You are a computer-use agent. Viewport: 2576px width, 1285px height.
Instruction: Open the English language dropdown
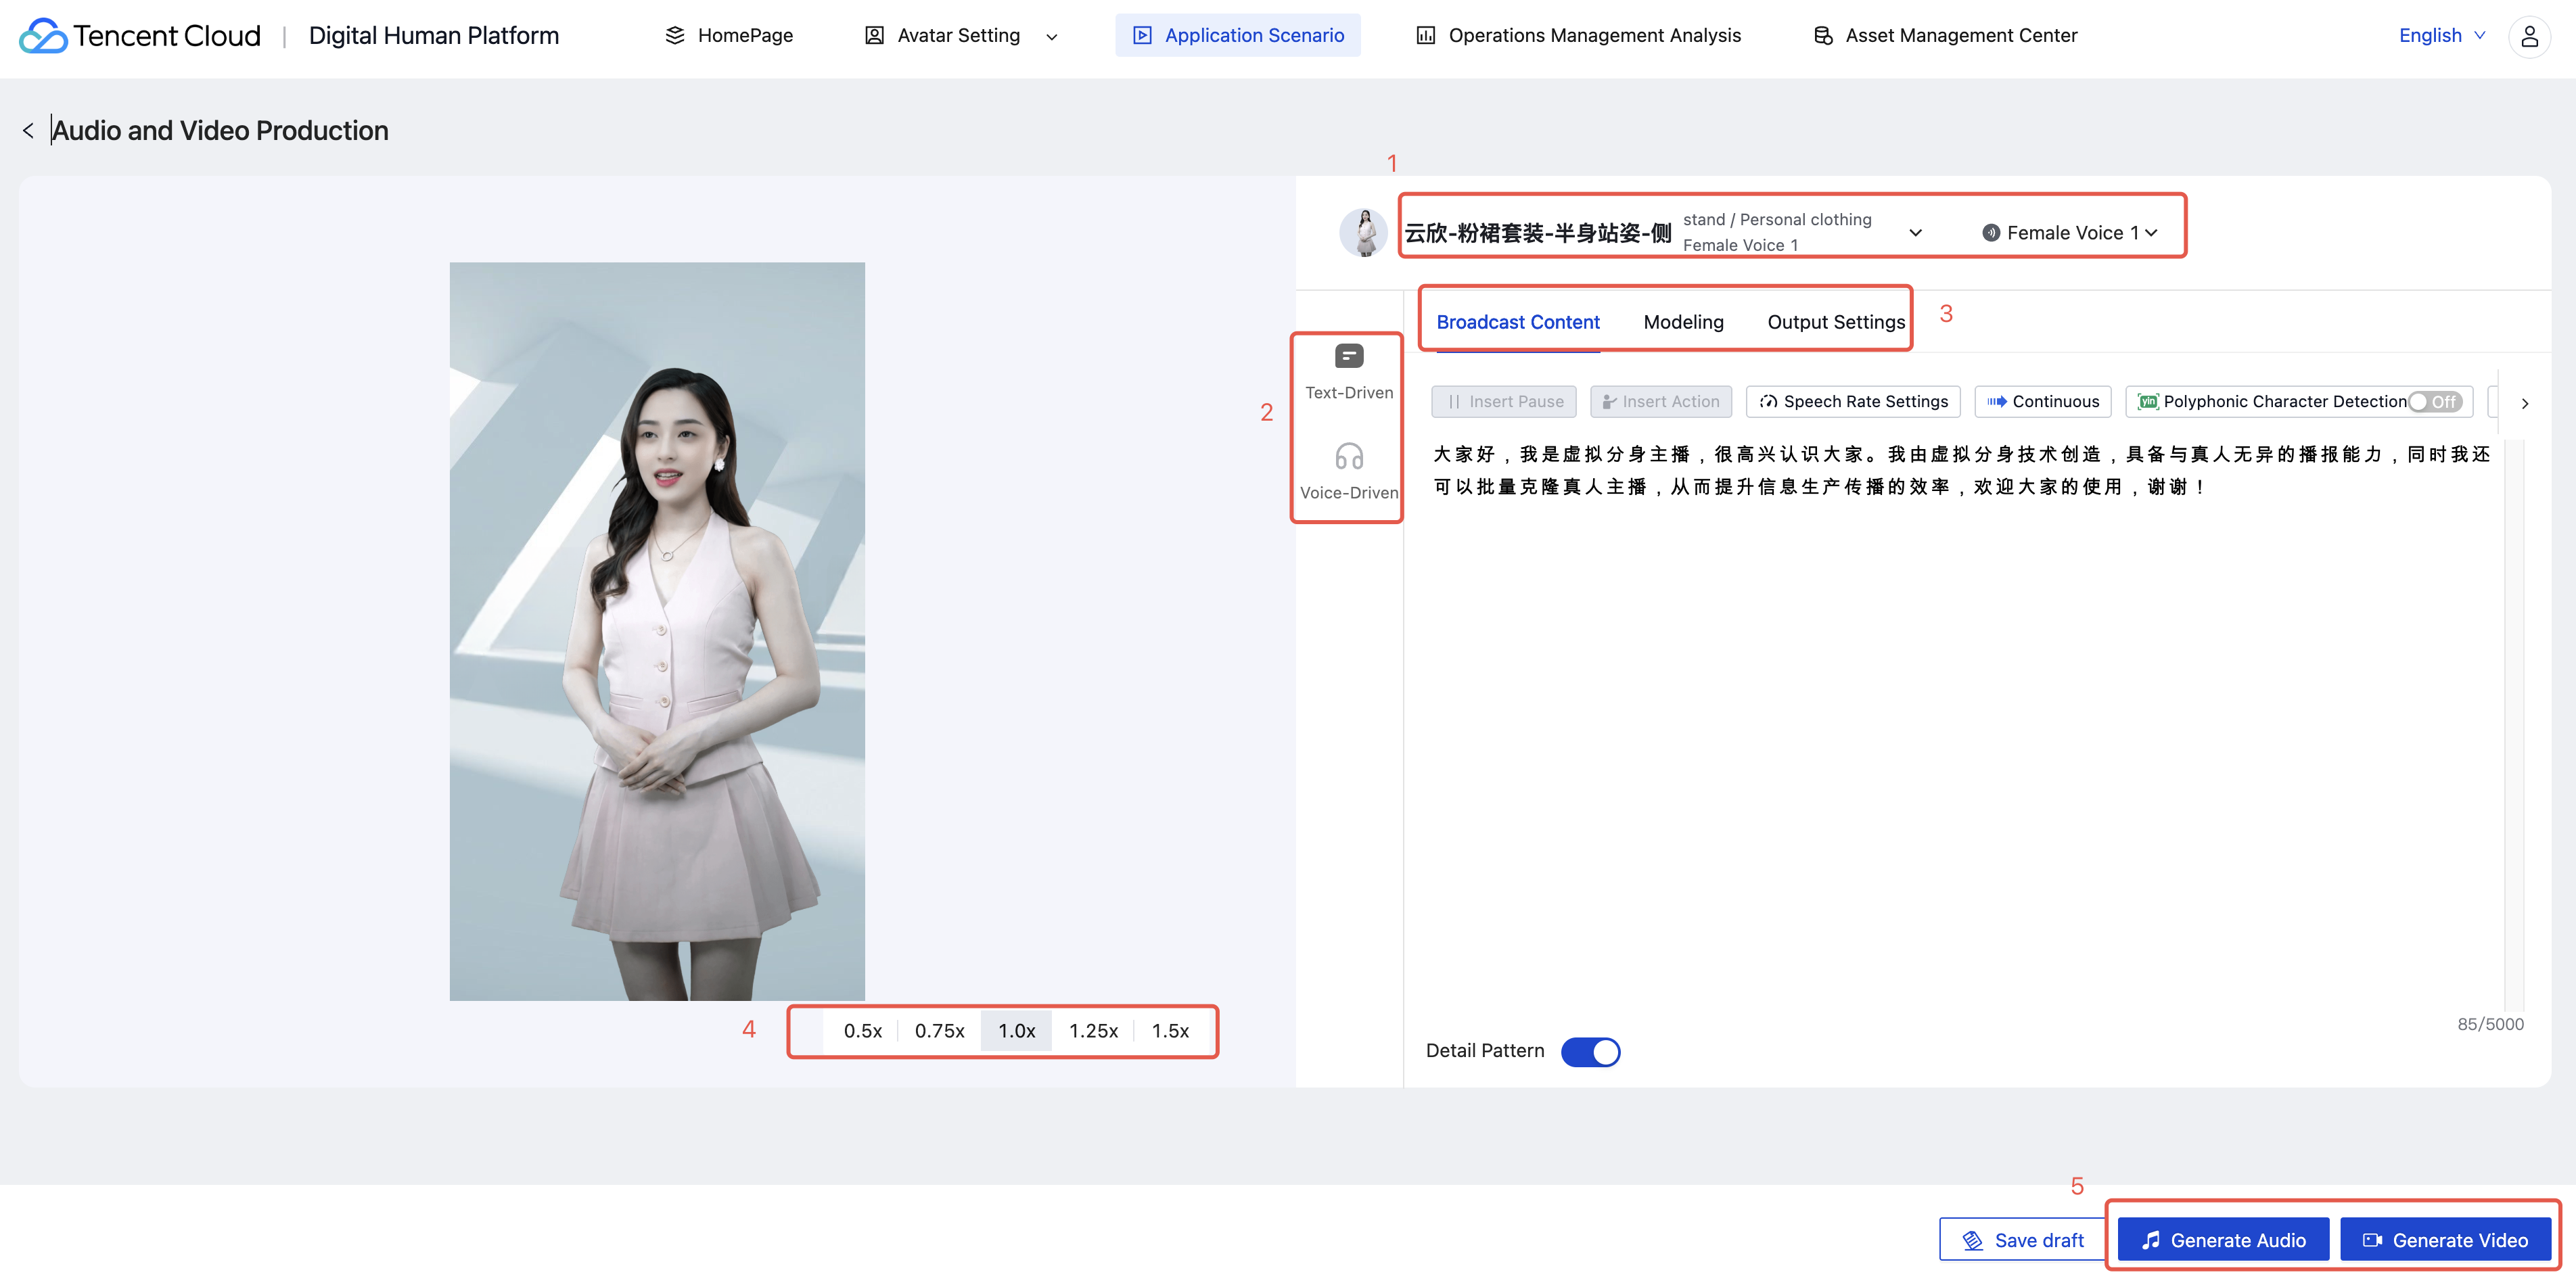click(x=2441, y=36)
